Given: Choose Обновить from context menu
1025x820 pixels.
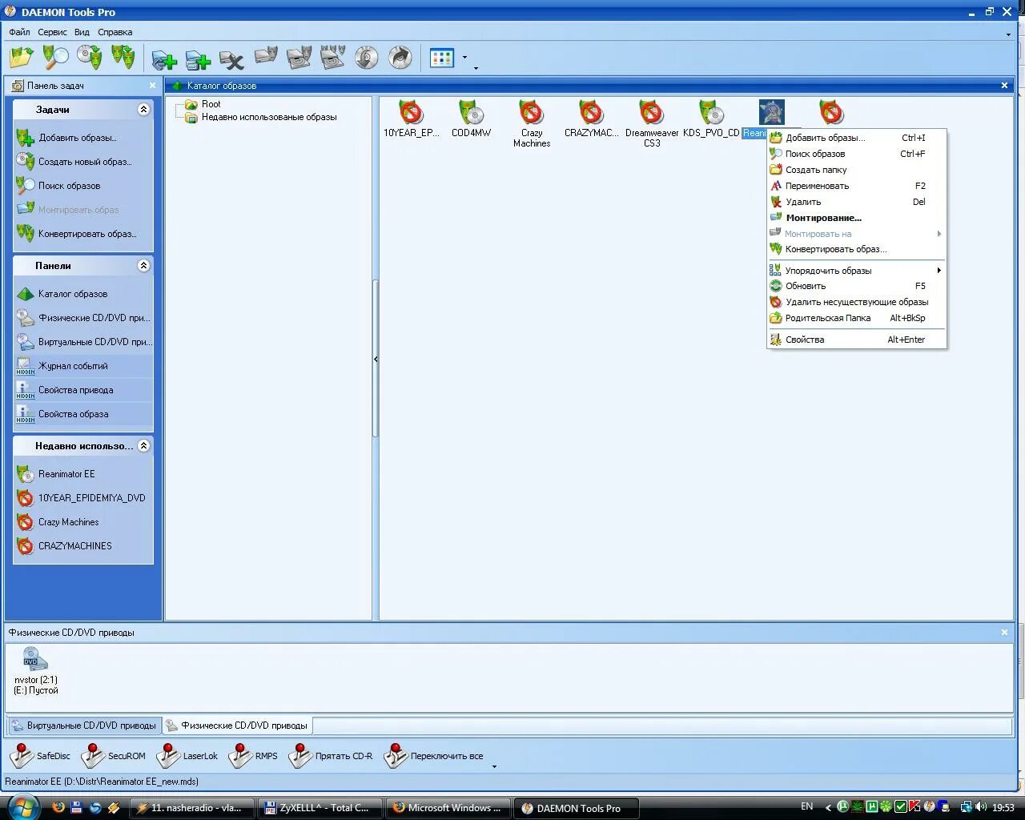Looking at the screenshot, I should [x=857, y=286].
